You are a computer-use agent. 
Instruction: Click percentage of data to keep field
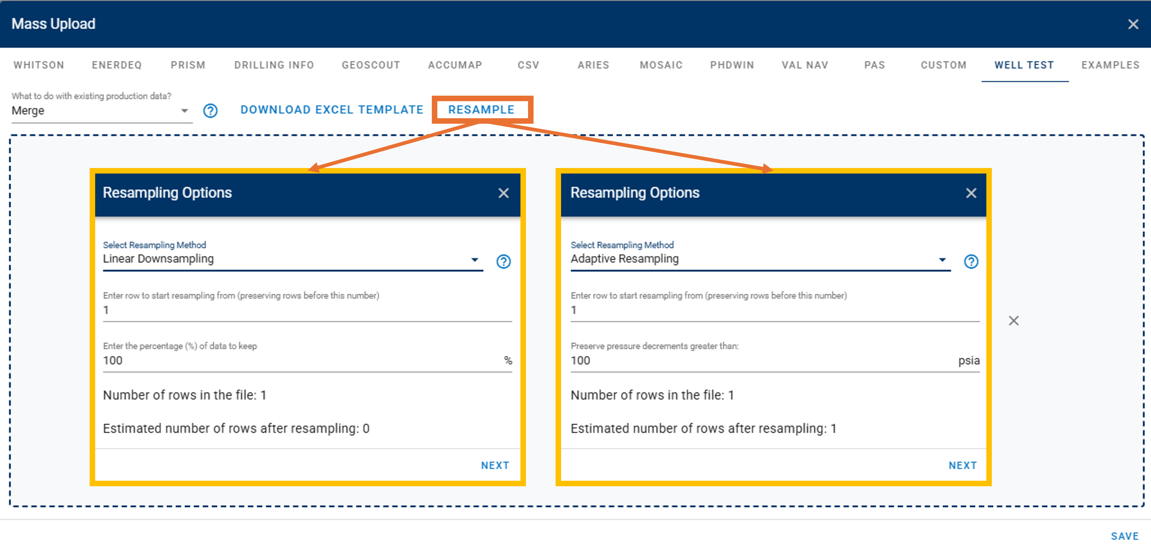(299, 361)
